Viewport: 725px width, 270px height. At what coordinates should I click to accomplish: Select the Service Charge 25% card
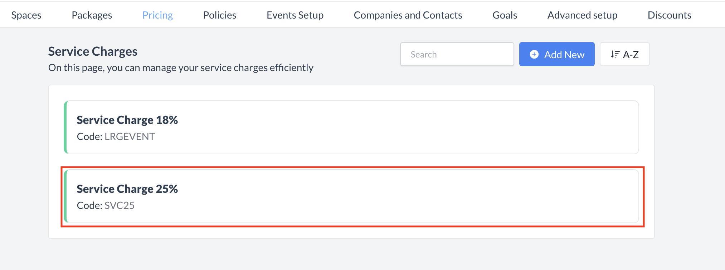pos(352,196)
